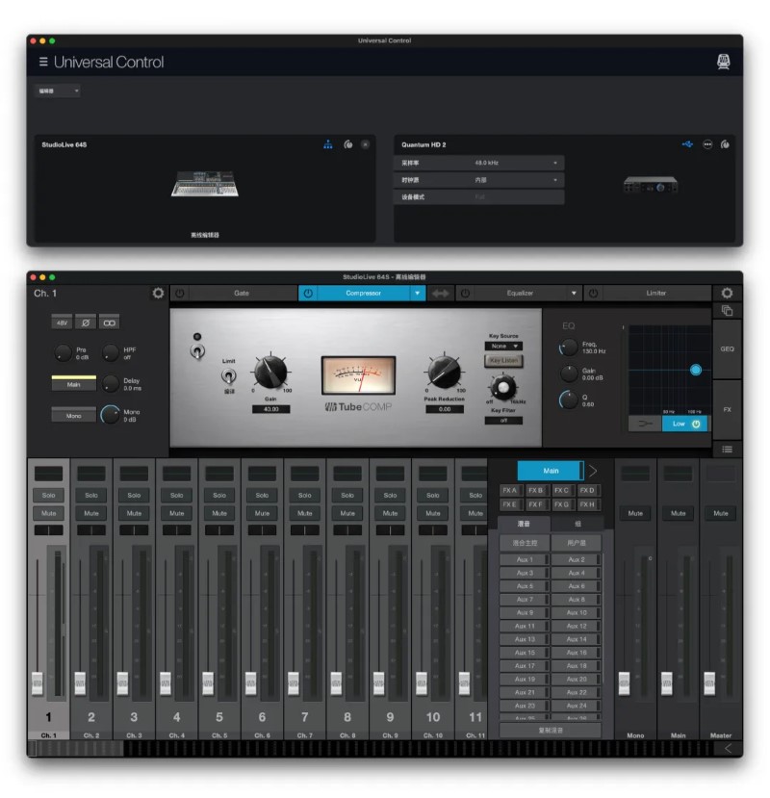Screen dimensions: 770x798
Task: Select the Main mix button
Action: [x=551, y=471]
